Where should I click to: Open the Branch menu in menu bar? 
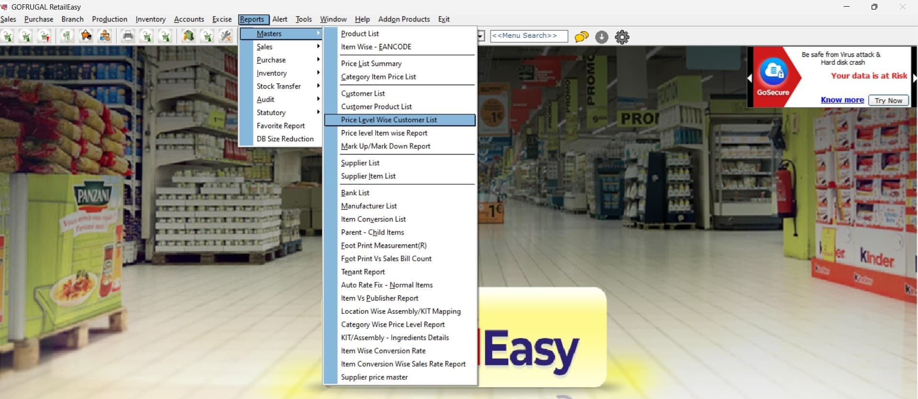(72, 19)
